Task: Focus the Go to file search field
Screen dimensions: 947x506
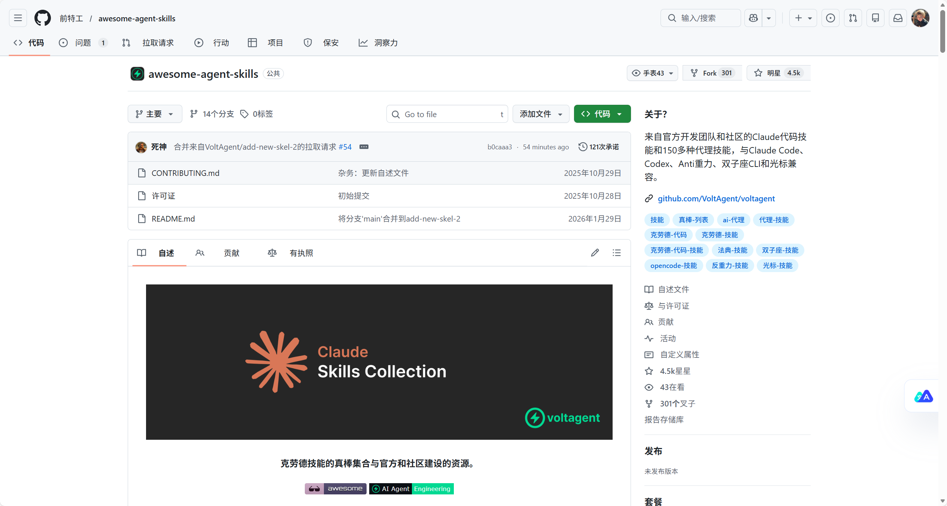Action: pos(446,114)
